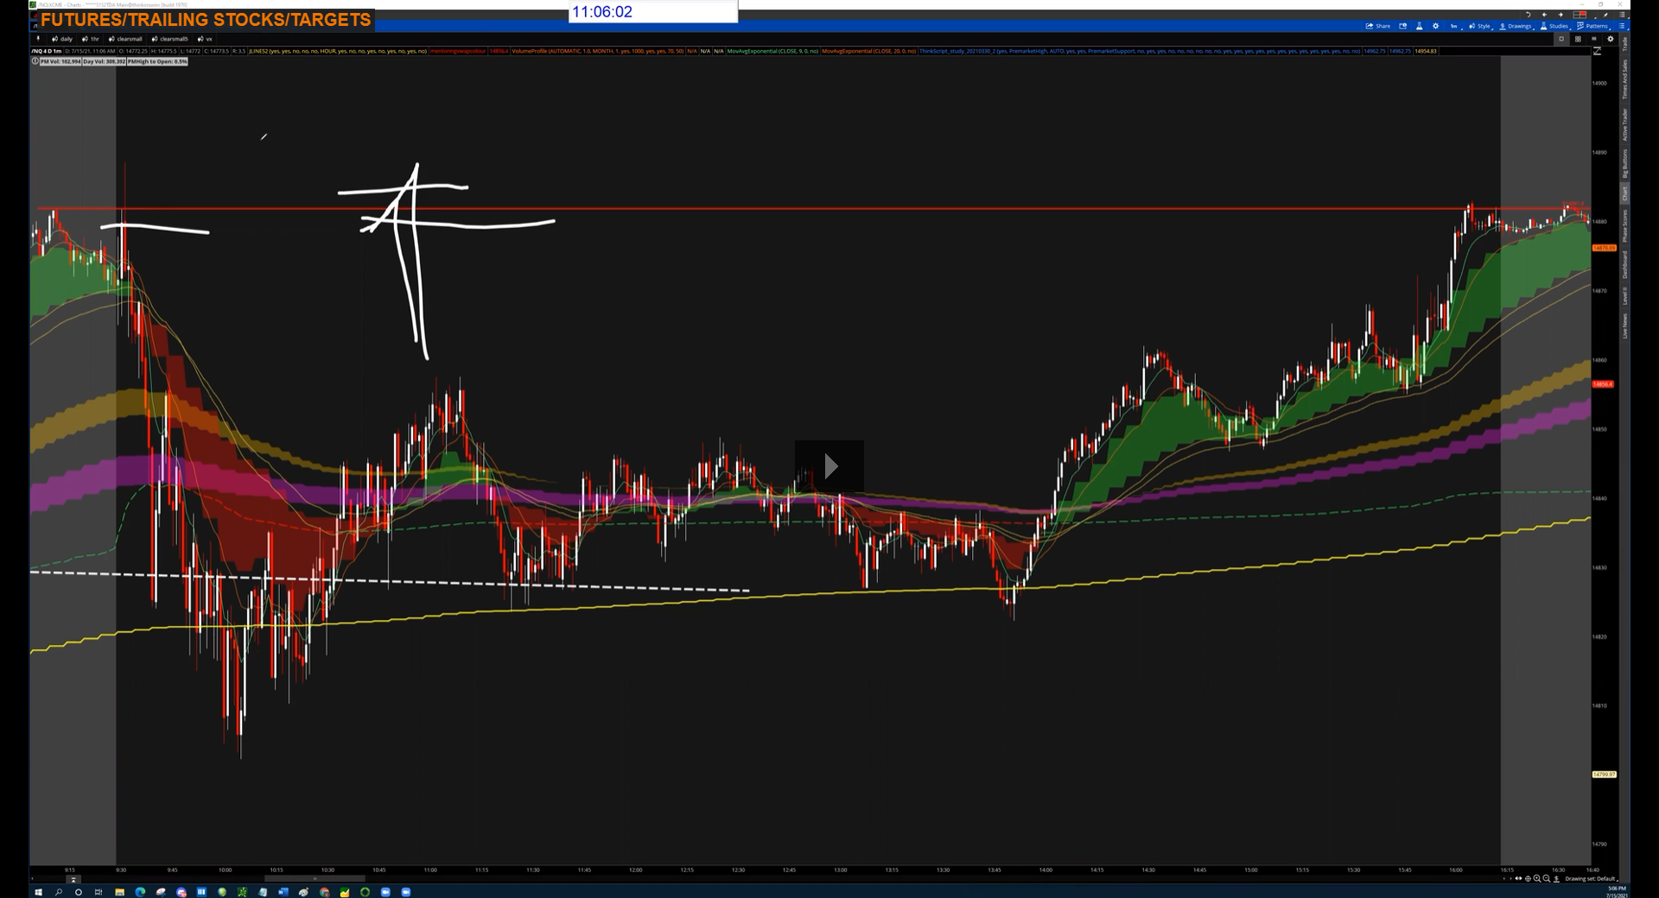Viewport: 1659px width, 898px height.
Task: Open the list menu at blue toolbar end
Action: [1622, 26]
